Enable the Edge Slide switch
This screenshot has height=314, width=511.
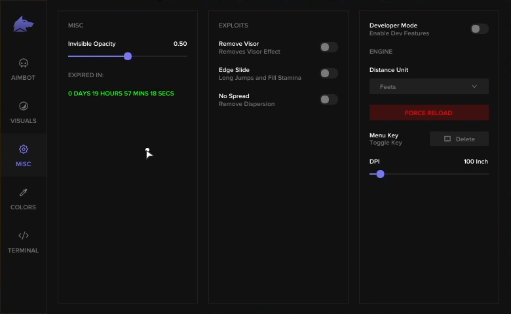(x=328, y=73)
